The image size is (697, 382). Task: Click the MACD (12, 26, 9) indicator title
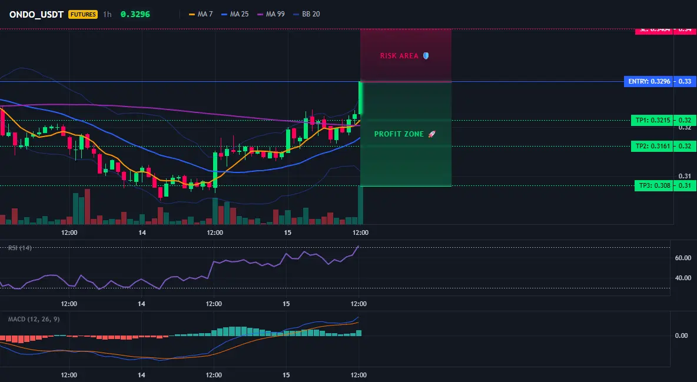(x=34, y=319)
